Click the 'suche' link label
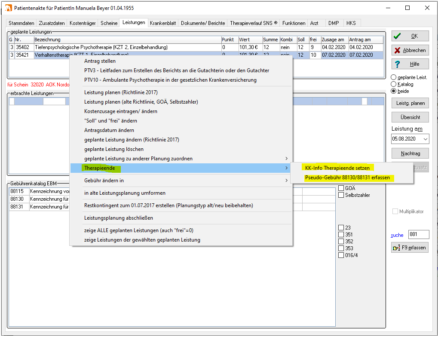This screenshot has width=438, height=337. click(x=397, y=235)
